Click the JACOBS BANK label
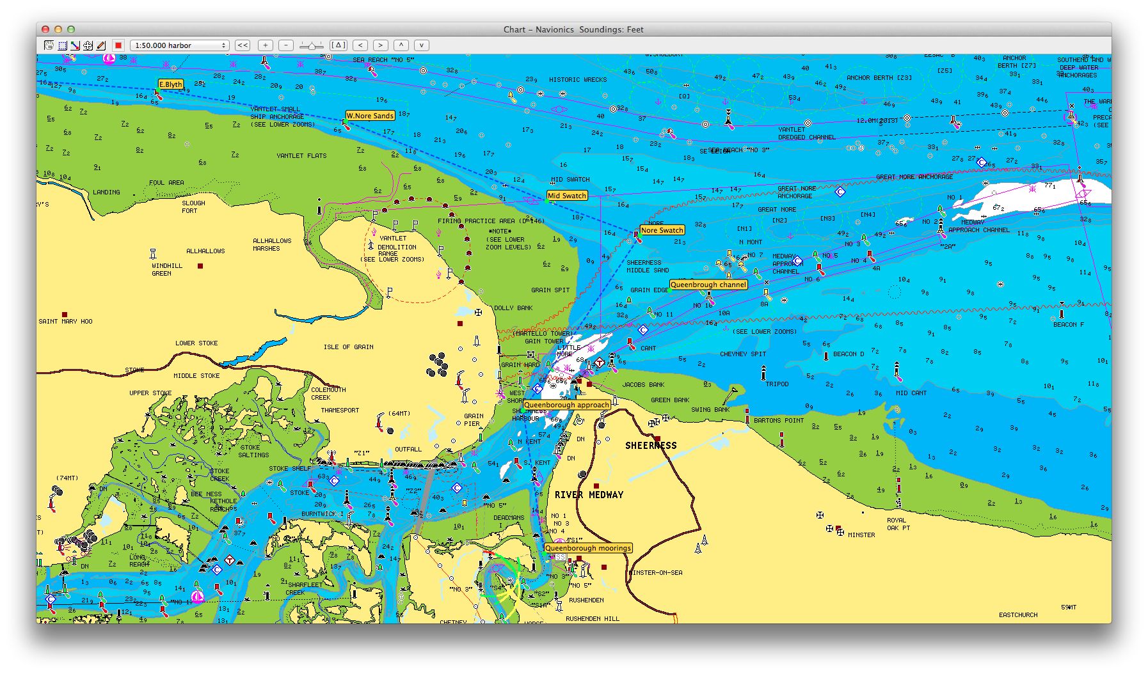1148x674 pixels. coord(643,385)
